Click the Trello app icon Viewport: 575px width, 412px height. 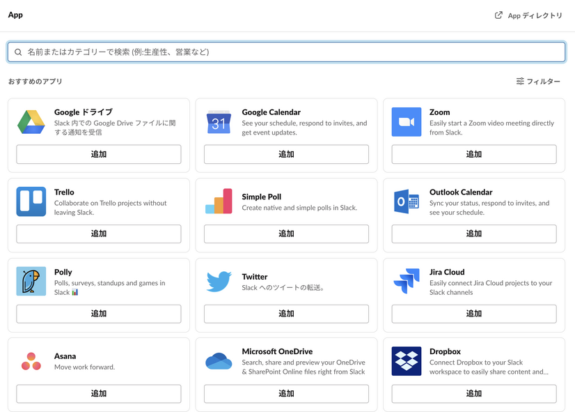click(31, 201)
